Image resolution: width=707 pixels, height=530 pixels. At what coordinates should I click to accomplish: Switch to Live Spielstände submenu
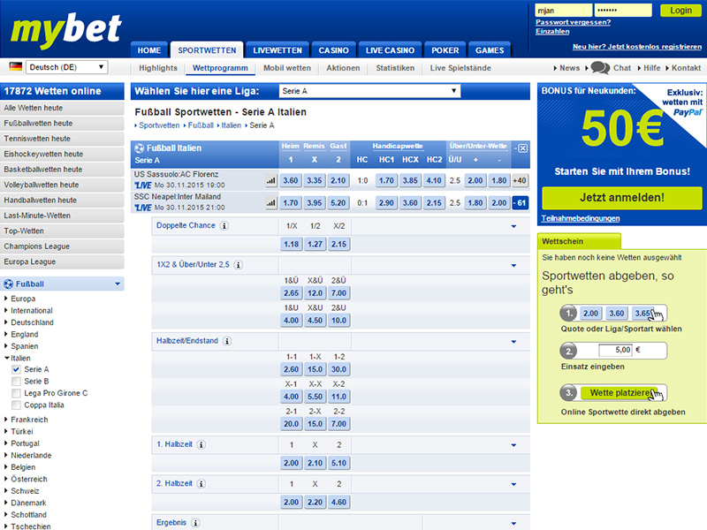(x=460, y=68)
